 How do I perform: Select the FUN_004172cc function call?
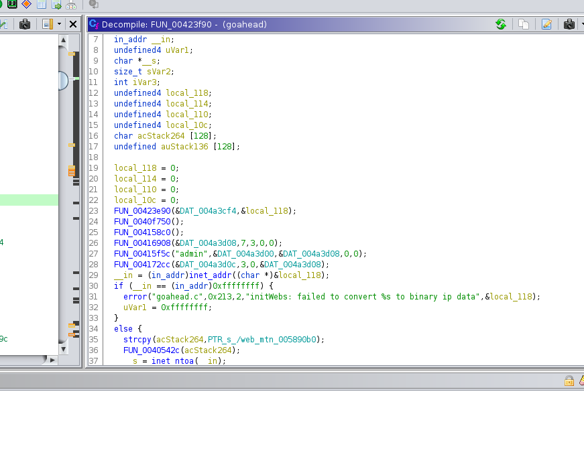coord(142,265)
